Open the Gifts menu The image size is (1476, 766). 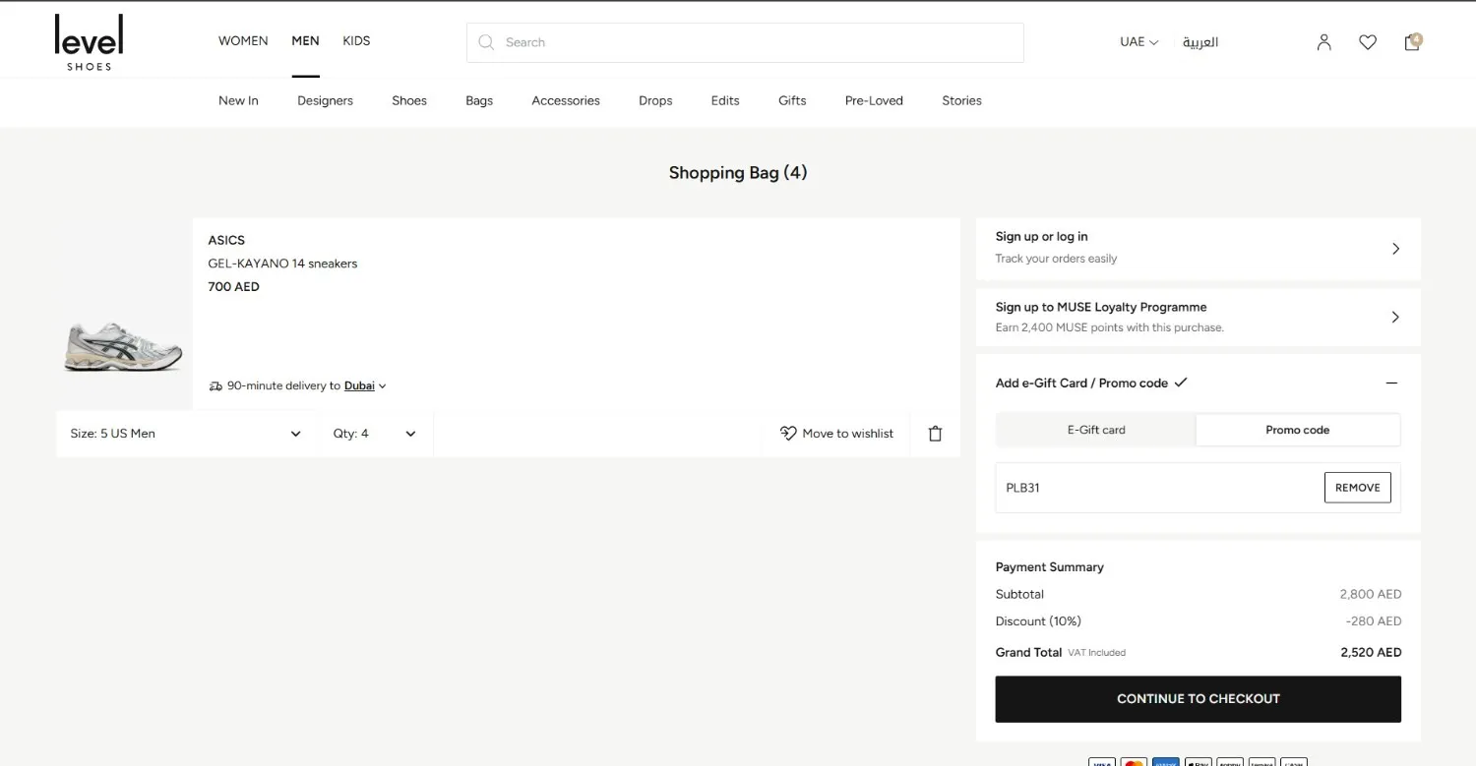(792, 100)
